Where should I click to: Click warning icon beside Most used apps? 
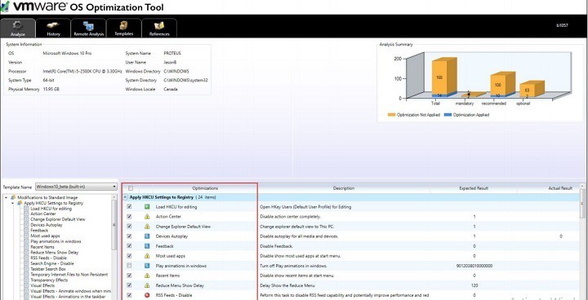(x=147, y=256)
